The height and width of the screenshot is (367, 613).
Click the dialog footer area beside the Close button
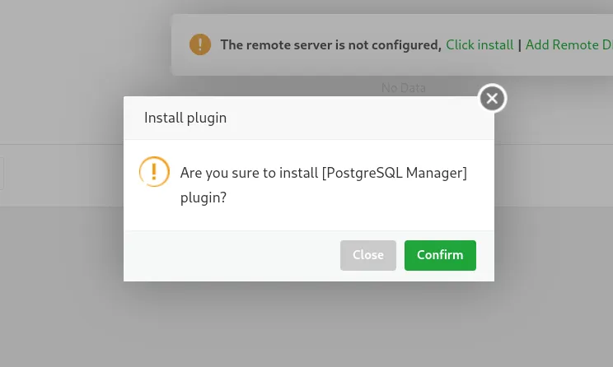pos(232,256)
